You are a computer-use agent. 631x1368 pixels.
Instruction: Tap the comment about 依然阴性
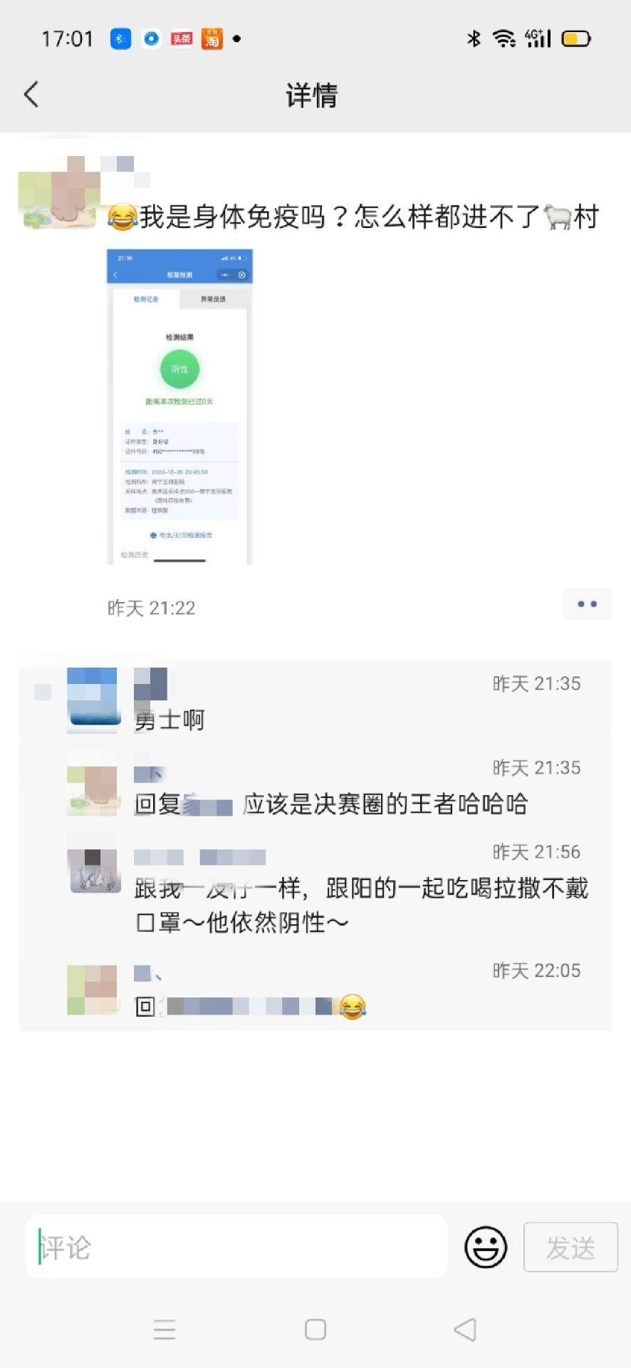point(361,906)
